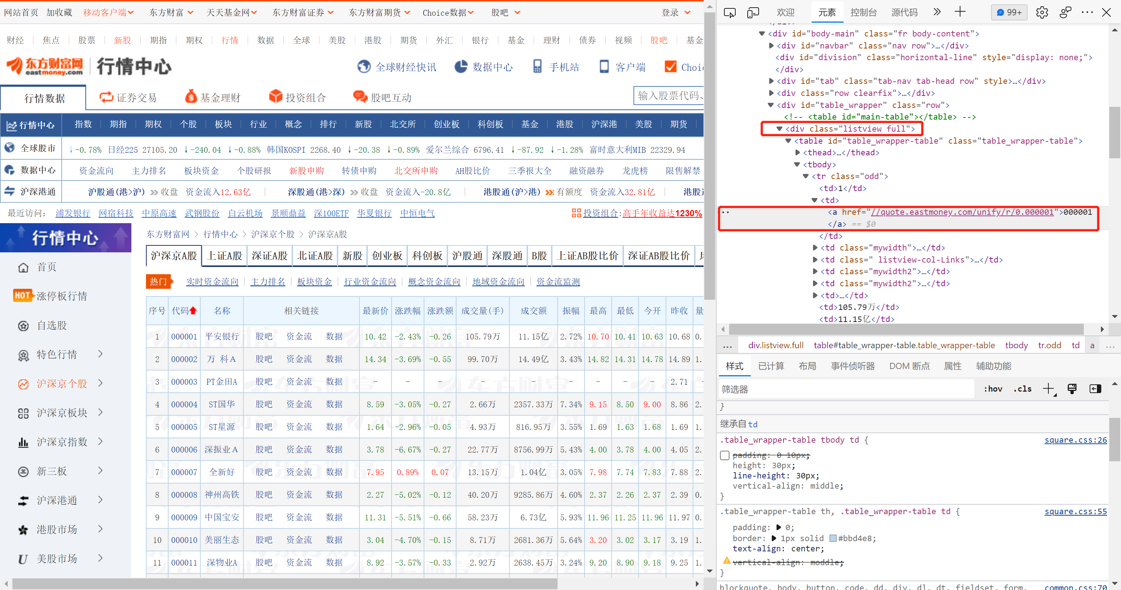Click the webpage vertical scrollbar thumb
The height and width of the screenshot is (590, 1121).
tap(709, 156)
